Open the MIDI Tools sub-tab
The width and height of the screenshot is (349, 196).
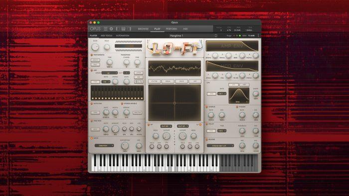point(106,35)
